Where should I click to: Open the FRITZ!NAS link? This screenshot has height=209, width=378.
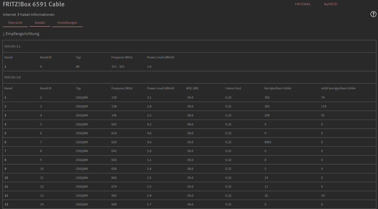pos(303,4)
